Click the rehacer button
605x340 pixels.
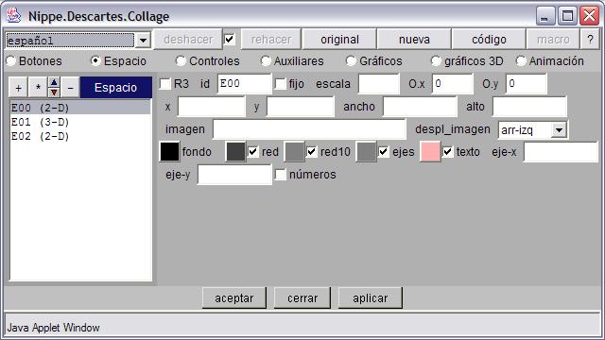pyautogui.click(x=271, y=40)
